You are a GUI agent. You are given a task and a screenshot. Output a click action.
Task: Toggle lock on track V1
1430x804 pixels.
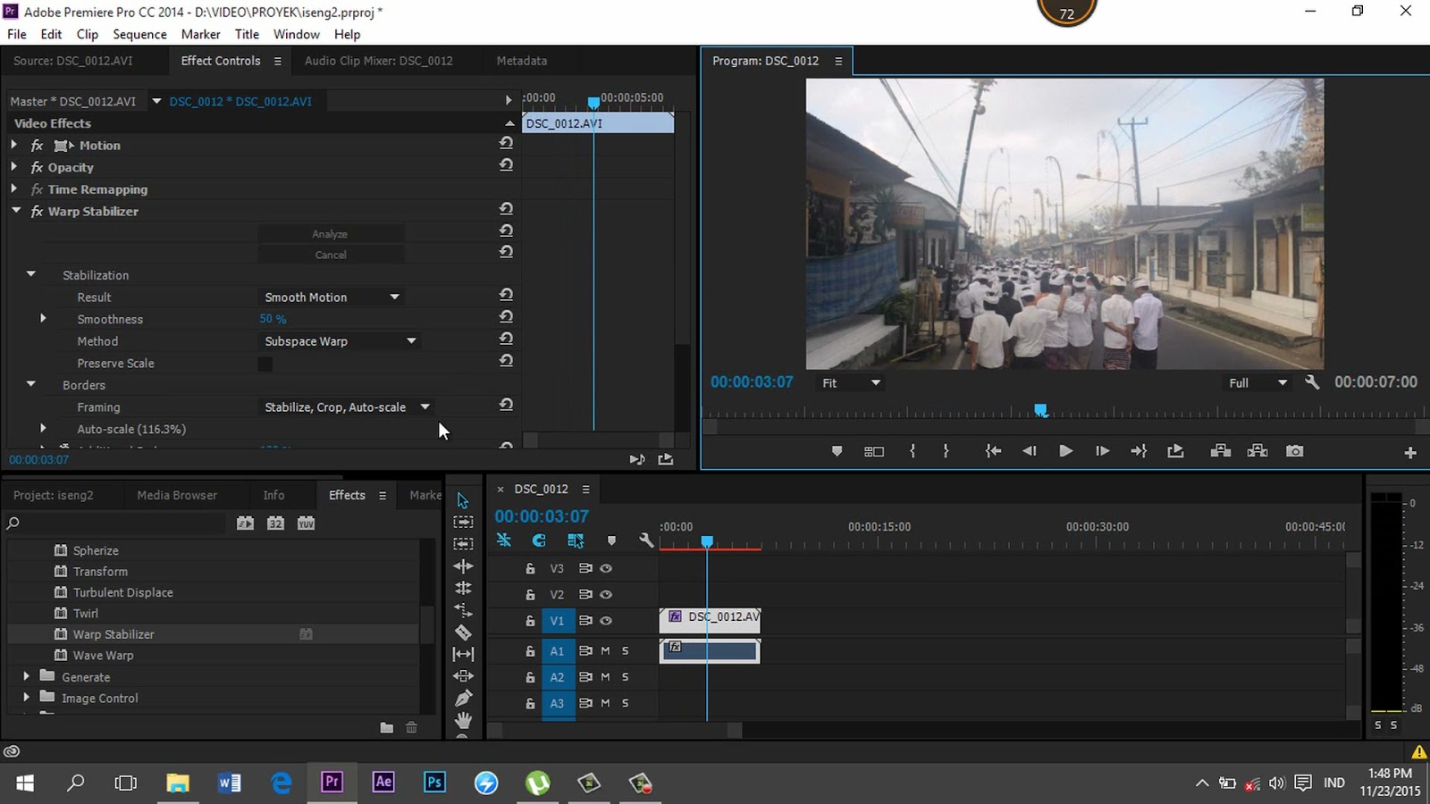[x=530, y=621]
